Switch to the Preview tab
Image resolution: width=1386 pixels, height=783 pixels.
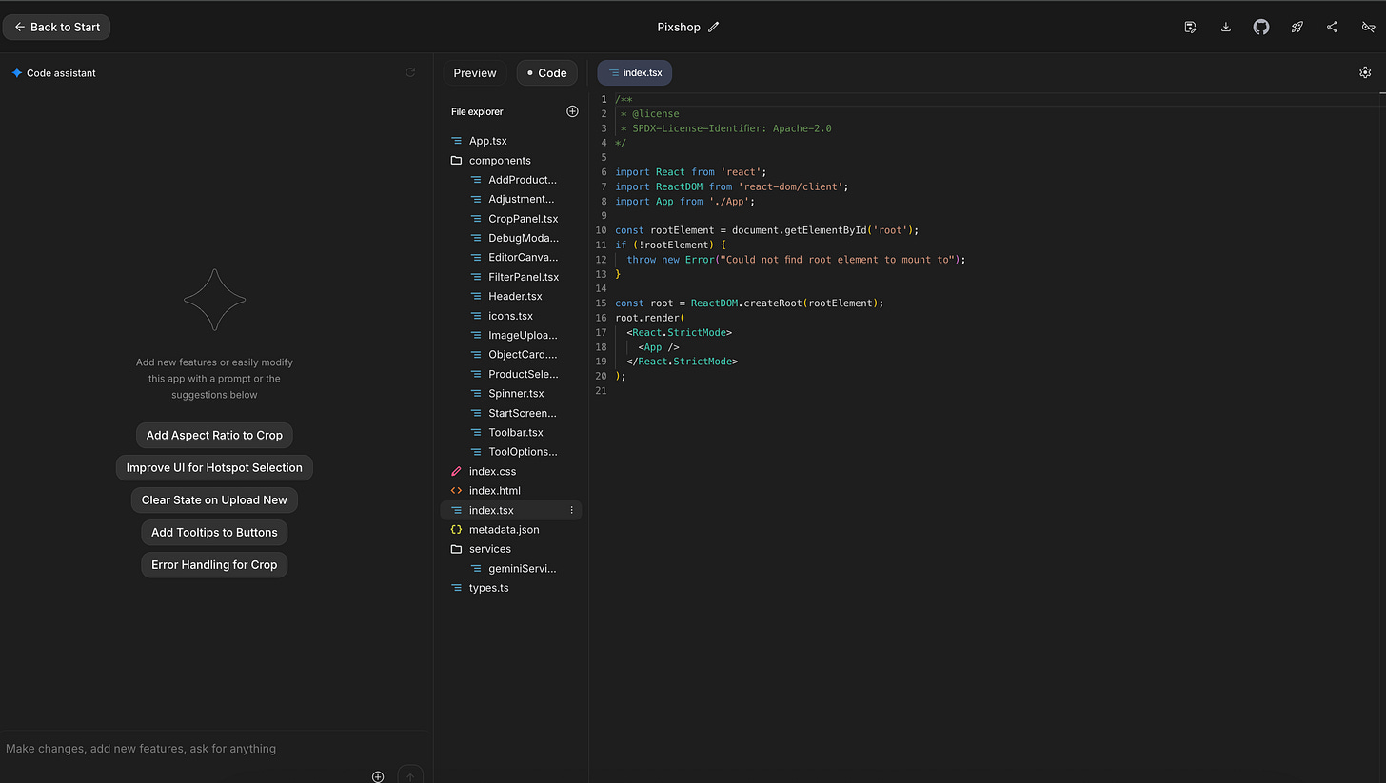coord(474,73)
